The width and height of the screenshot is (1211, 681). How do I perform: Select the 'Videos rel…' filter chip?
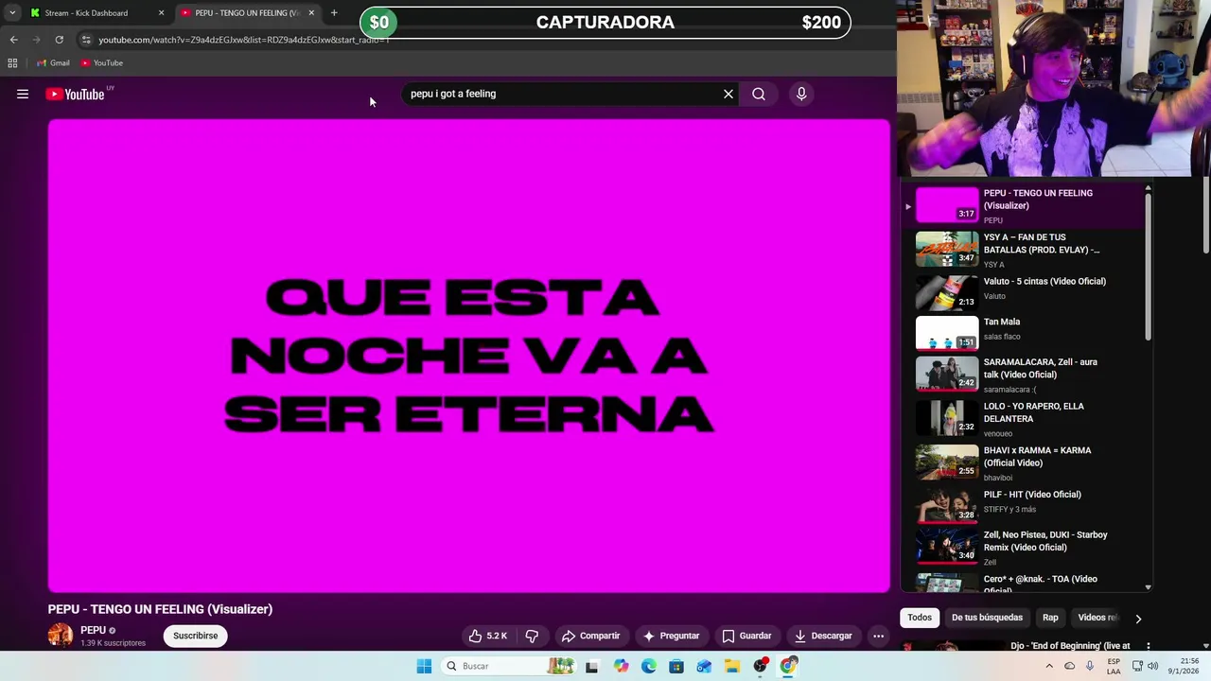[x=1097, y=618]
